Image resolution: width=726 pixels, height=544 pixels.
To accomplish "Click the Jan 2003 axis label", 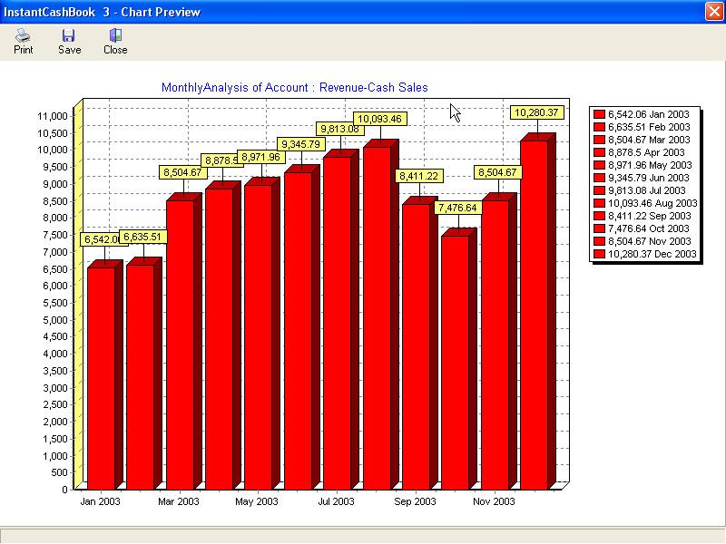I will click(100, 501).
